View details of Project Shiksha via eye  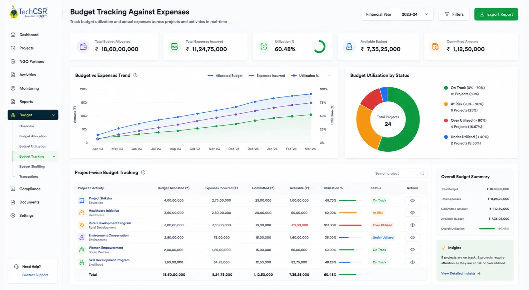point(412,200)
